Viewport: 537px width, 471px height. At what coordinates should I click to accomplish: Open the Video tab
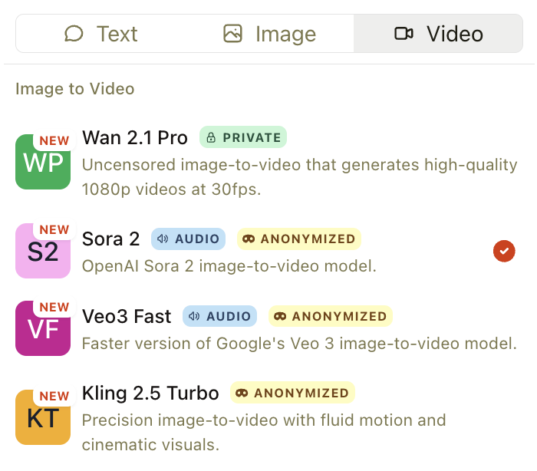(438, 34)
